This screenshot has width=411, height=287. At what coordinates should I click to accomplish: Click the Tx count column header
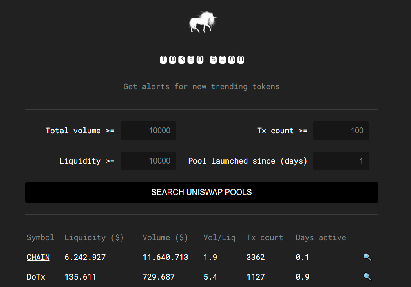click(x=265, y=237)
